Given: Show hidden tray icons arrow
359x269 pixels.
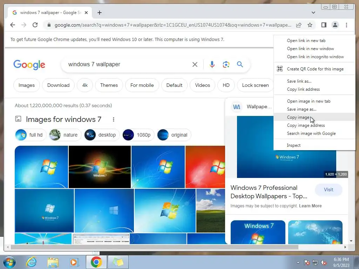Looking at the screenshot, I should [298, 262].
